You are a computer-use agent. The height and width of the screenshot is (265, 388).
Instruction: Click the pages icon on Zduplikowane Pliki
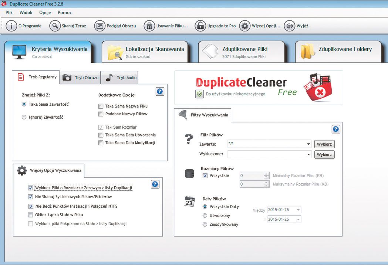pos(210,51)
